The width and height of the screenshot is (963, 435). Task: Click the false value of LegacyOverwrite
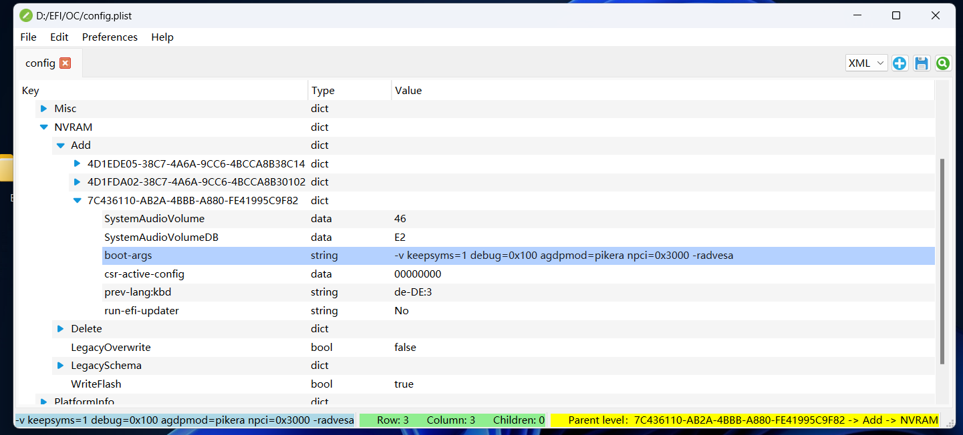(405, 348)
